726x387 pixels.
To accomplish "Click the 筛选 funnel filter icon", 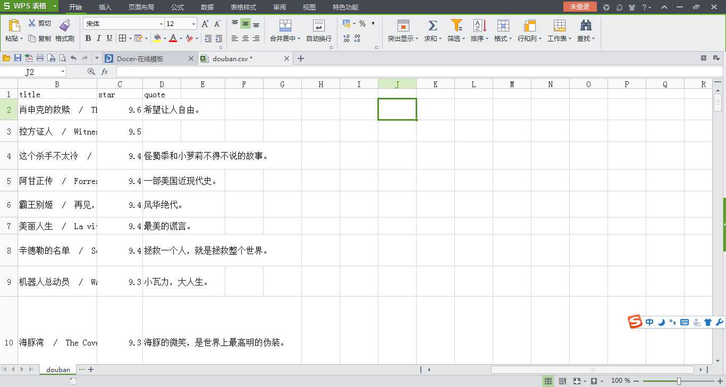I will [456, 26].
